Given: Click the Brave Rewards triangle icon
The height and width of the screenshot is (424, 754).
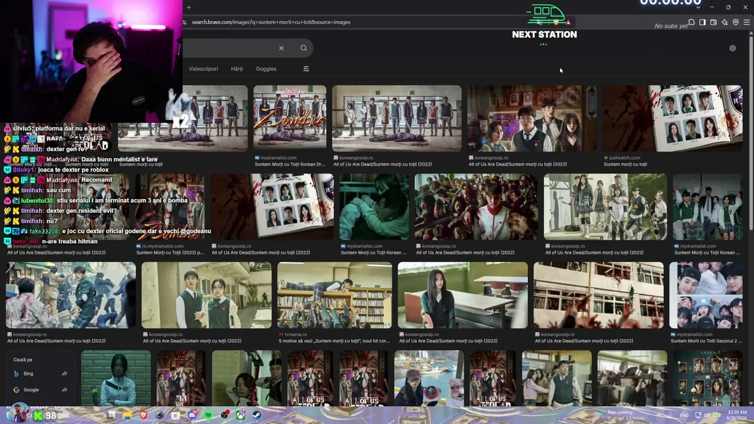Looking at the screenshot, I should (568, 22).
